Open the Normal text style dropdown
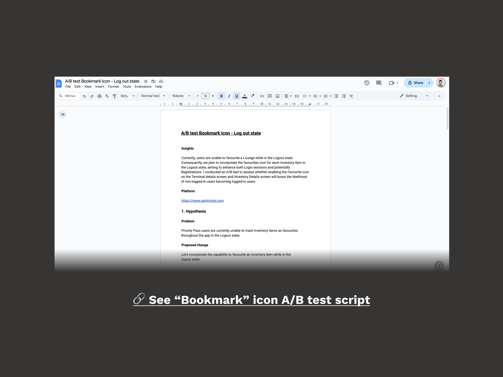The height and width of the screenshot is (377, 503). pyautogui.click(x=153, y=96)
